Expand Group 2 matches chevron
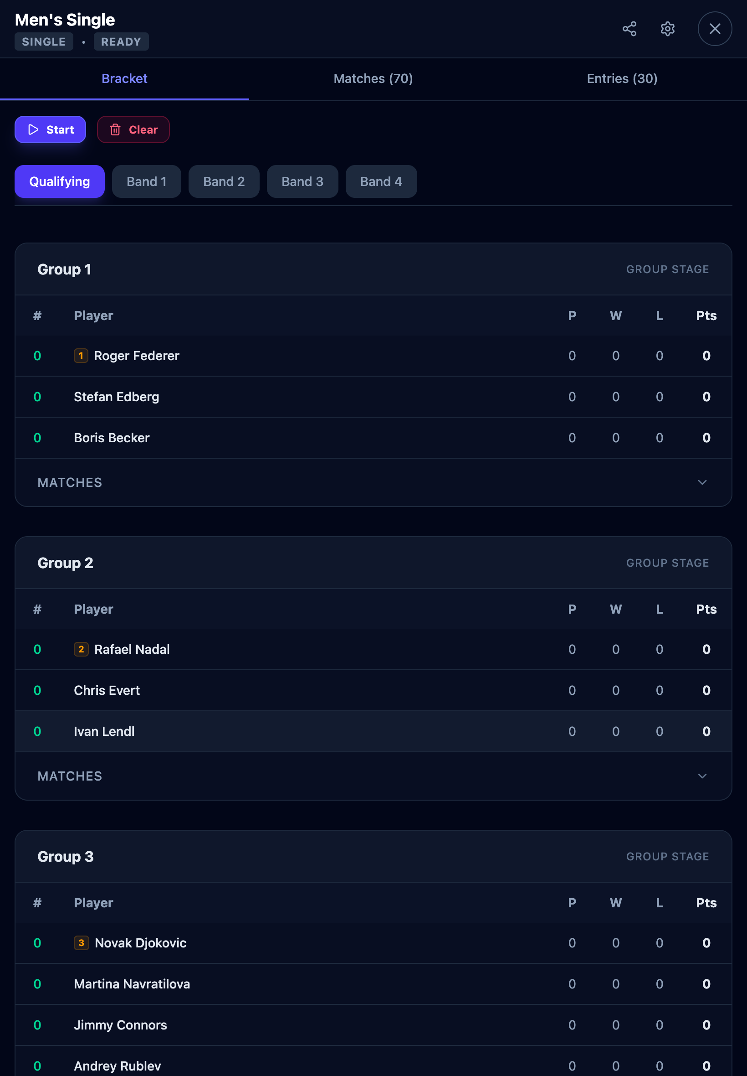 point(701,776)
